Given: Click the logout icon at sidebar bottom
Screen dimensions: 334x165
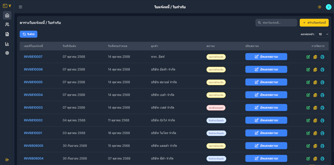Looking at the screenshot, I should tap(7, 159).
